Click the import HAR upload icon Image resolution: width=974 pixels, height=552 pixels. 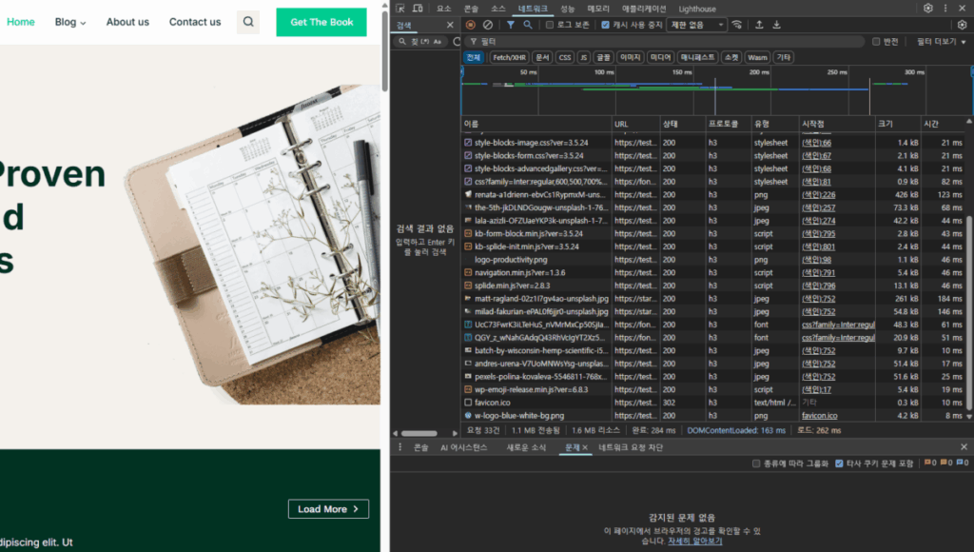760,25
